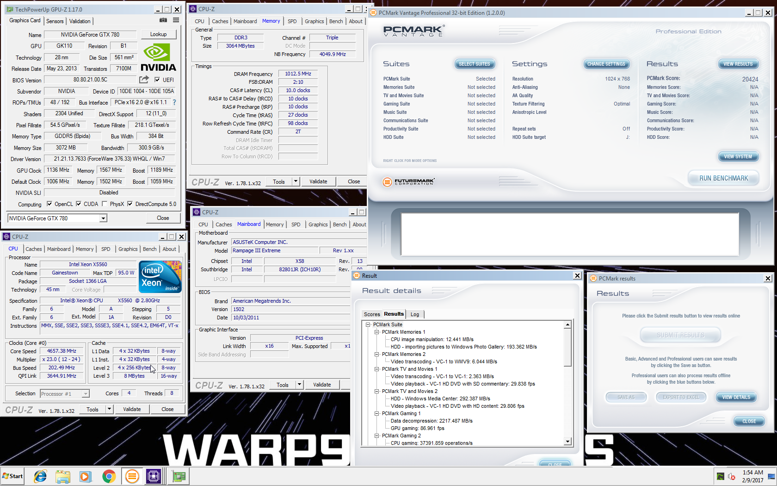Click the Bus Interface question mark in GPU-Z

pyautogui.click(x=174, y=102)
